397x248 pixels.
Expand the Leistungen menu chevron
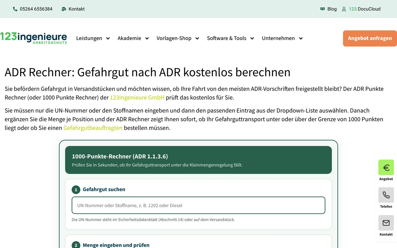point(108,38)
